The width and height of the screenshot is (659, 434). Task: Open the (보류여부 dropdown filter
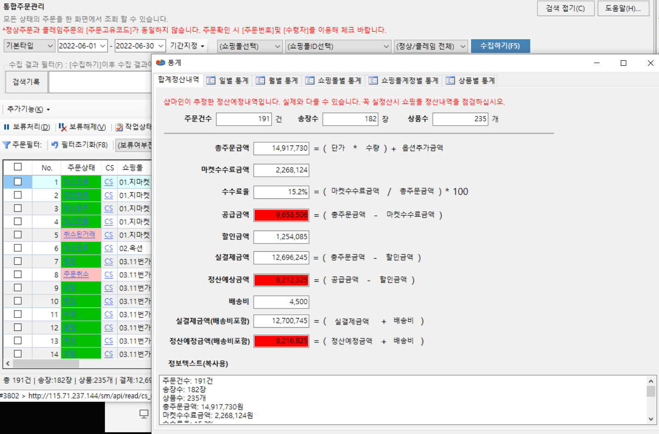134,145
